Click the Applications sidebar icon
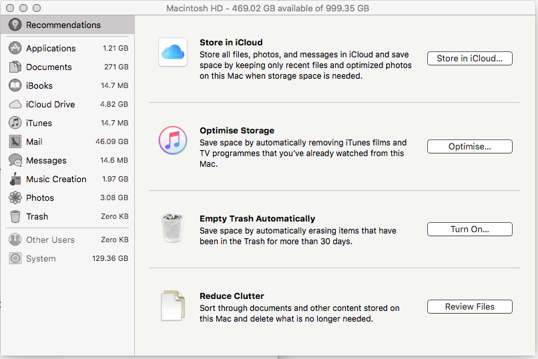 pyautogui.click(x=15, y=48)
